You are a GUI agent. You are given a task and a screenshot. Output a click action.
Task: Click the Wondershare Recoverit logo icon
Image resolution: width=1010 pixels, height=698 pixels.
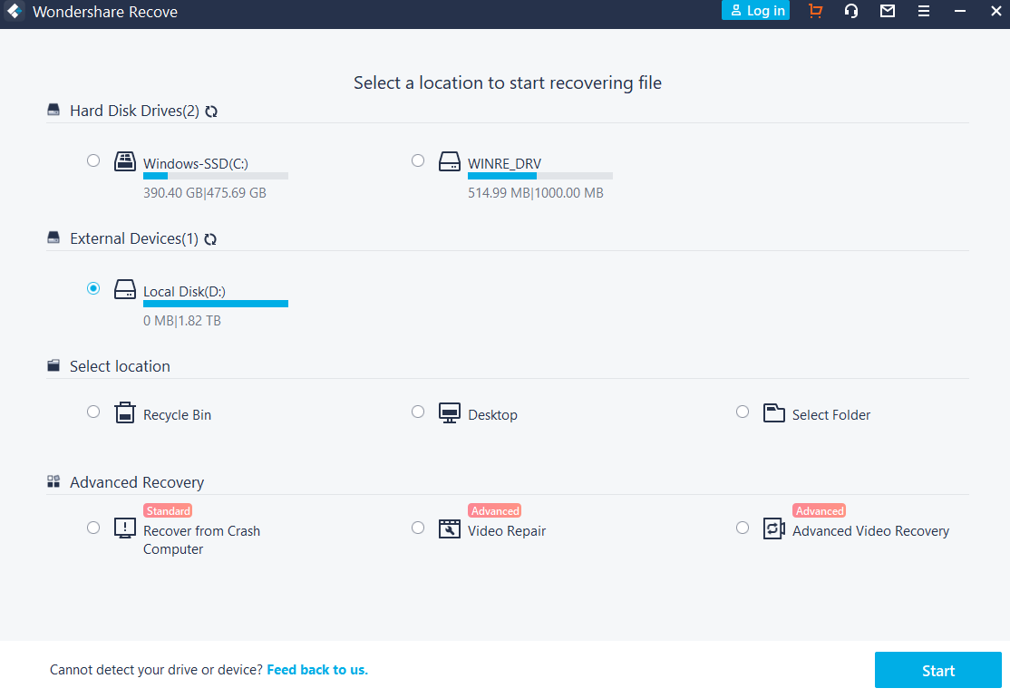point(15,11)
